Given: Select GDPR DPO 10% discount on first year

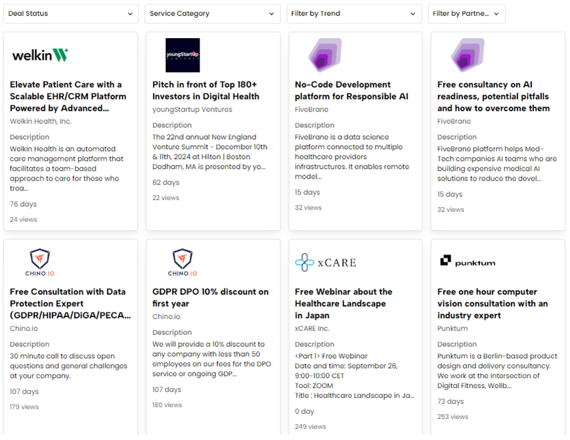Looking at the screenshot, I should pyautogui.click(x=210, y=297).
